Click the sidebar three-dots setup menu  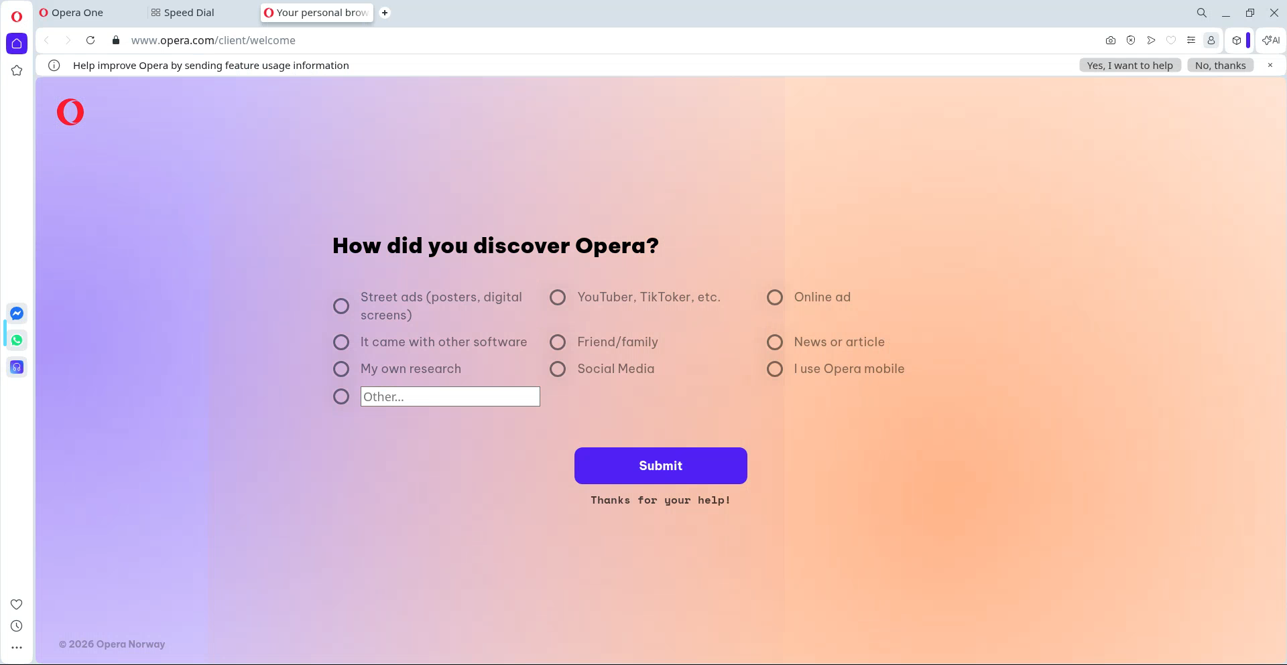tap(17, 648)
